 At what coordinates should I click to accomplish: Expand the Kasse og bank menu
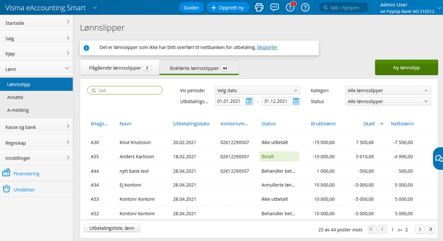[x=36, y=127]
